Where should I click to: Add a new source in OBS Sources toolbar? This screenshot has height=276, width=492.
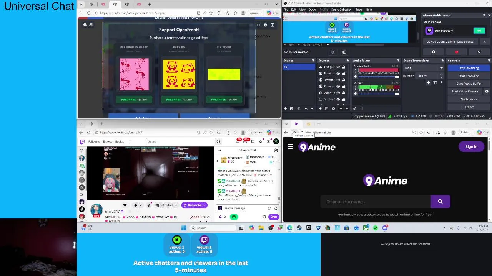click(x=320, y=108)
